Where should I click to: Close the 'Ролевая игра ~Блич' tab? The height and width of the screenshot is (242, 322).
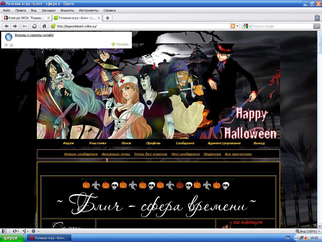(99, 18)
